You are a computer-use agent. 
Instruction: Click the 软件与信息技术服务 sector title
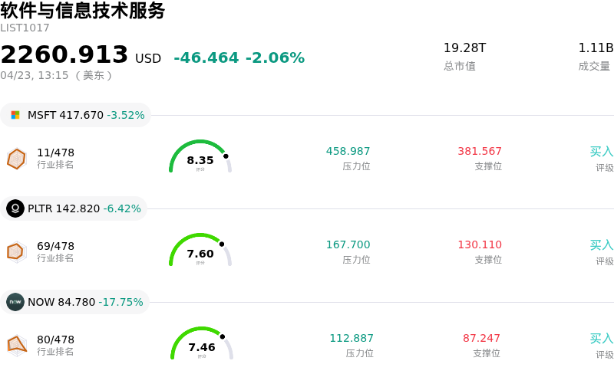point(83,11)
